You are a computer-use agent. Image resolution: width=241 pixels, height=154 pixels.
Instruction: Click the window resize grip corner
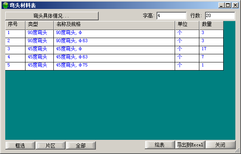(x=238, y=150)
